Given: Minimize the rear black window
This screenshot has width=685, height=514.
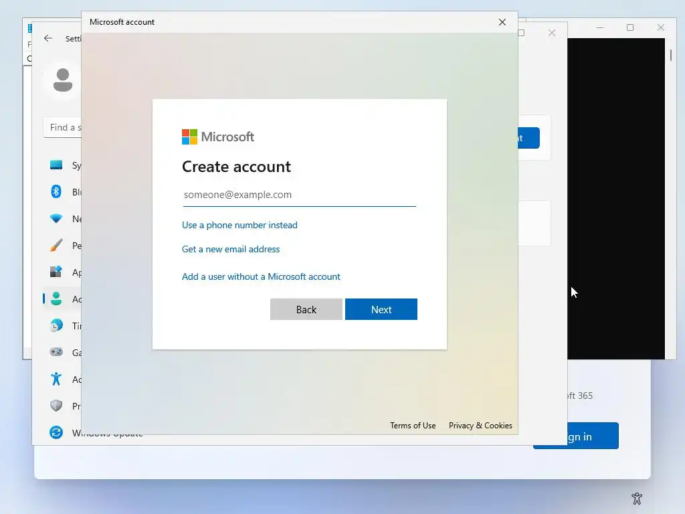Looking at the screenshot, I should pos(600,27).
